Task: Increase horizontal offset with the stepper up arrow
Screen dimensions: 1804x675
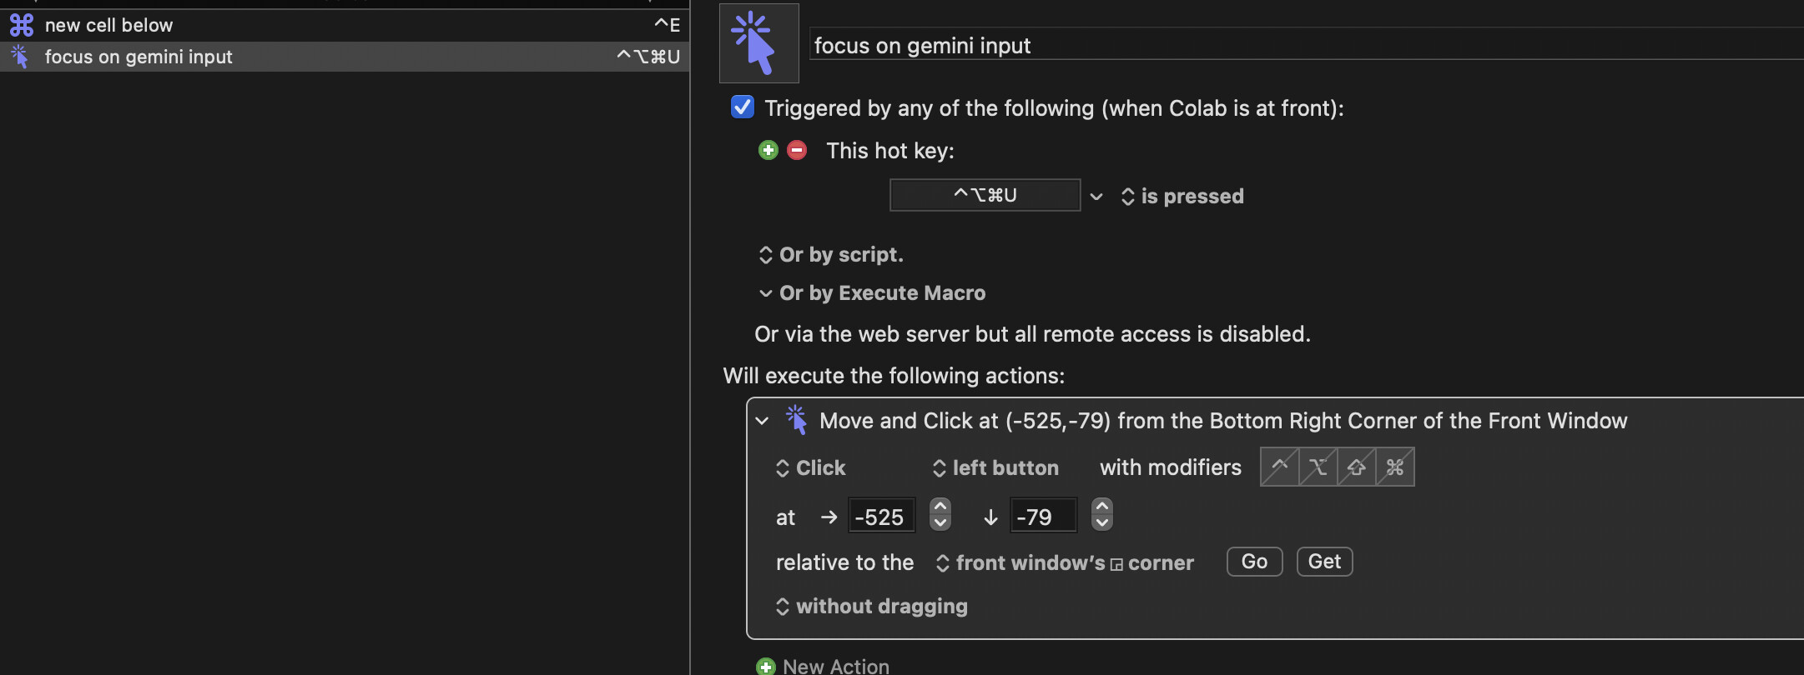Action: pyautogui.click(x=940, y=507)
